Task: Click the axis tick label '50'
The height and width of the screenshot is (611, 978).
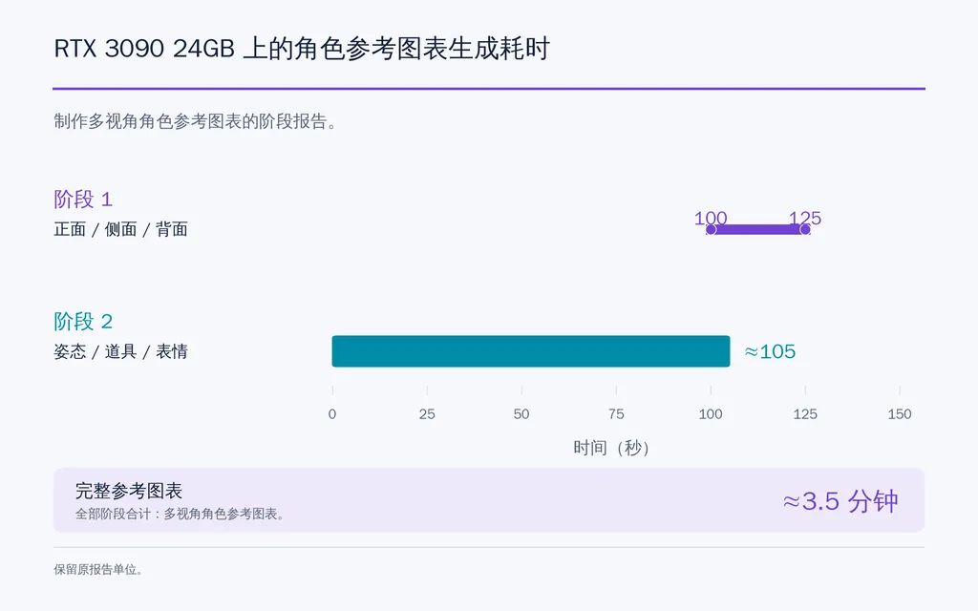Action: pyautogui.click(x=521, y=414)
